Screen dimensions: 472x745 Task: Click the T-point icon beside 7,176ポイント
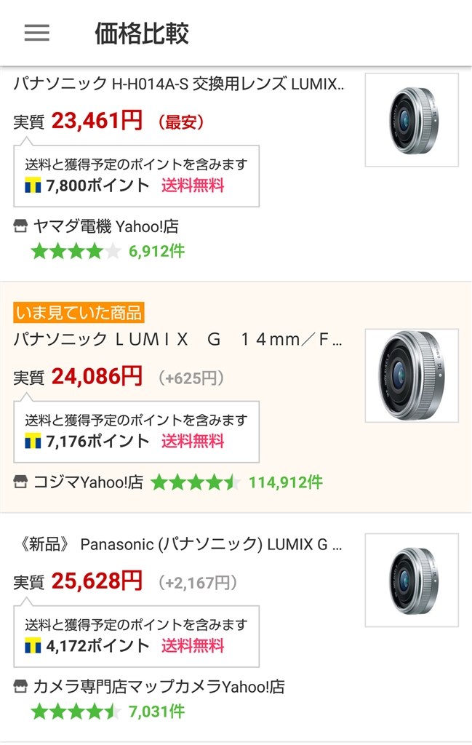[33, 441]
